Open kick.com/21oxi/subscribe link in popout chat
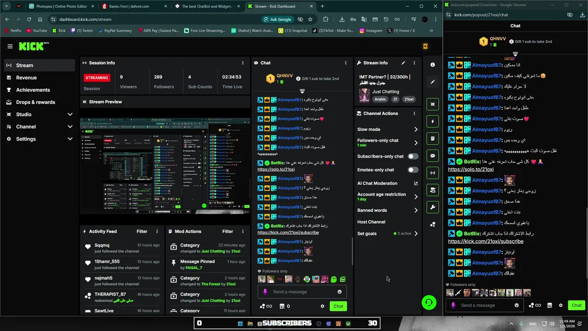 (x=486, y=241)
